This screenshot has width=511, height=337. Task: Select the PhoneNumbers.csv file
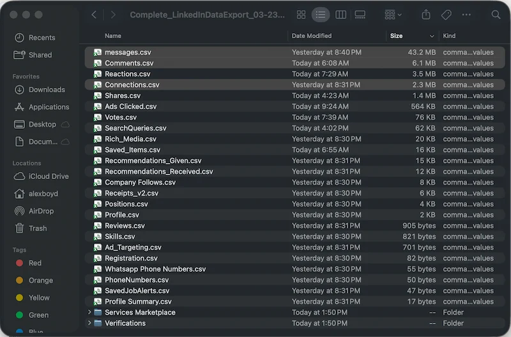tap(295, 280)
